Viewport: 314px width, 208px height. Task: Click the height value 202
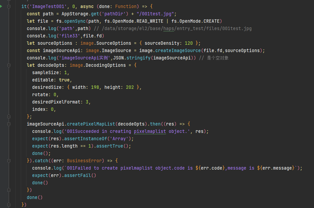(x=130, y=87)
